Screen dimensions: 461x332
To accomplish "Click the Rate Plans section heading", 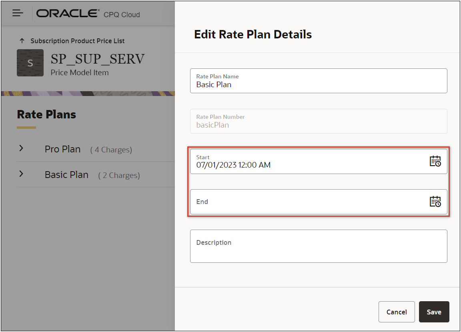I will pyautogui.click(x=46, y=114).
